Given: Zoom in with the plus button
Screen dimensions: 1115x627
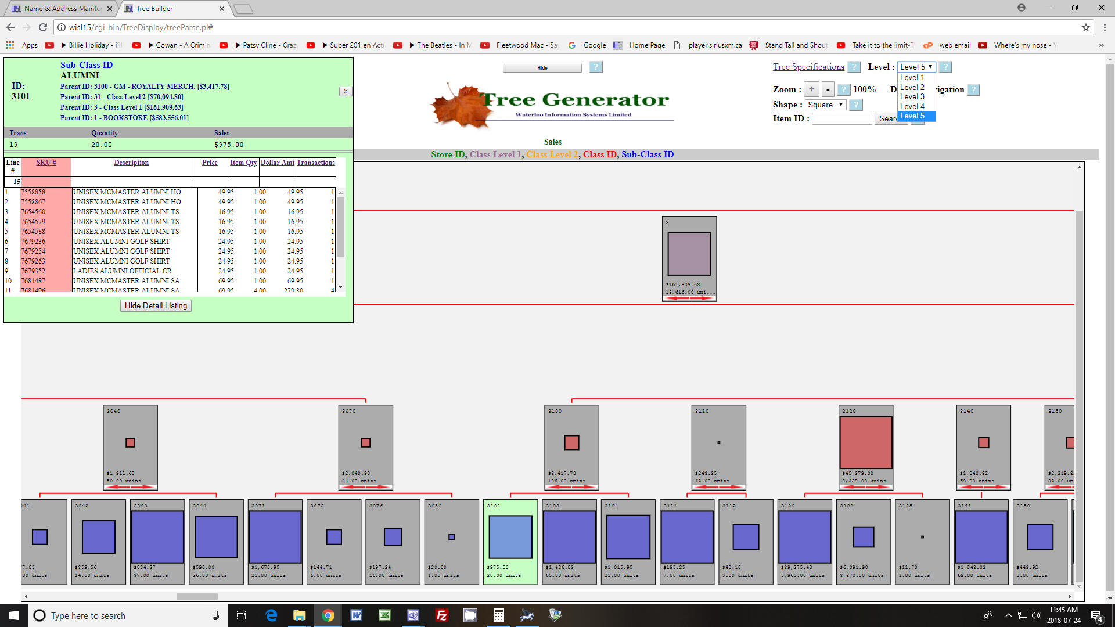Looking at the screenshot, I should [x=811, y=89].
